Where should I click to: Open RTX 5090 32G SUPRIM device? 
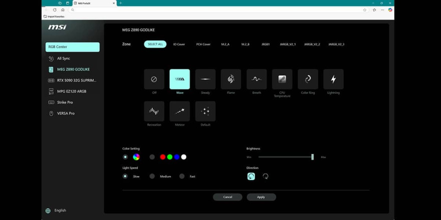pyautogui.click(x=73, y=80)
